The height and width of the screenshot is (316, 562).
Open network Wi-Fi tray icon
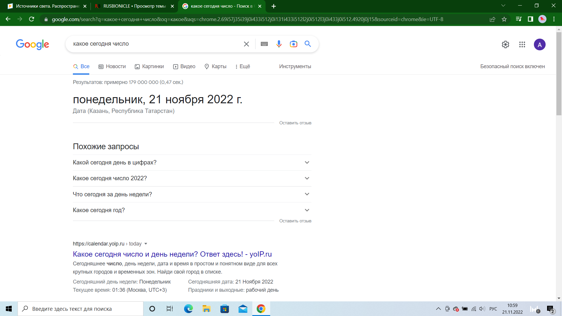click(x=474, y=309)
